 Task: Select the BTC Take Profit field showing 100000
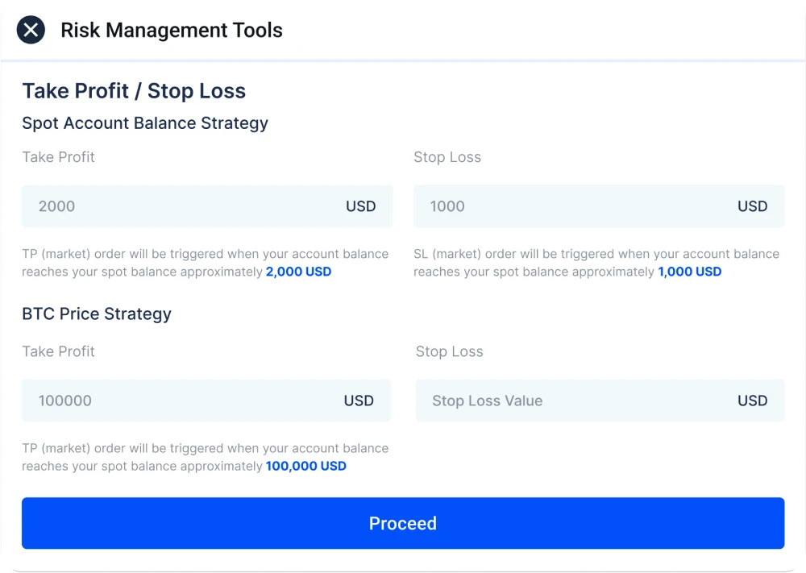[177, 401]
